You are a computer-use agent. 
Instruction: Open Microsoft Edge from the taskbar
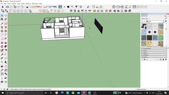[62, 93]
